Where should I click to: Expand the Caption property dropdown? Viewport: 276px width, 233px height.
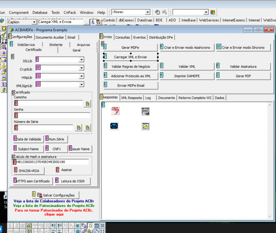(34, 22)
